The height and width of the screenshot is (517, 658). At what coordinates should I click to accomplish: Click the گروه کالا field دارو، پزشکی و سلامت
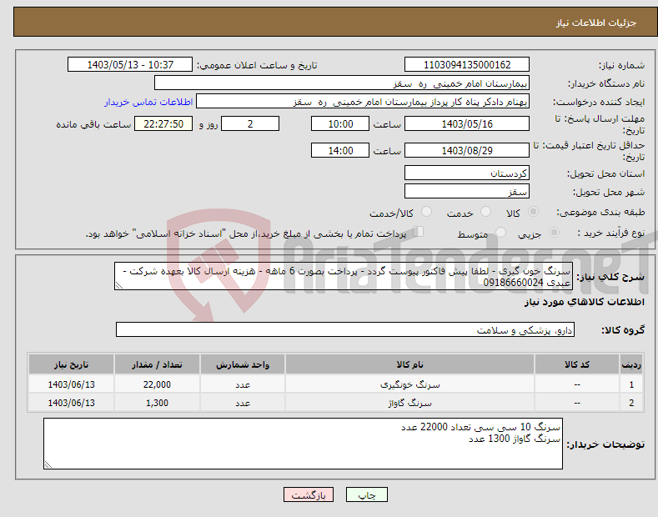tap(345, 330)
